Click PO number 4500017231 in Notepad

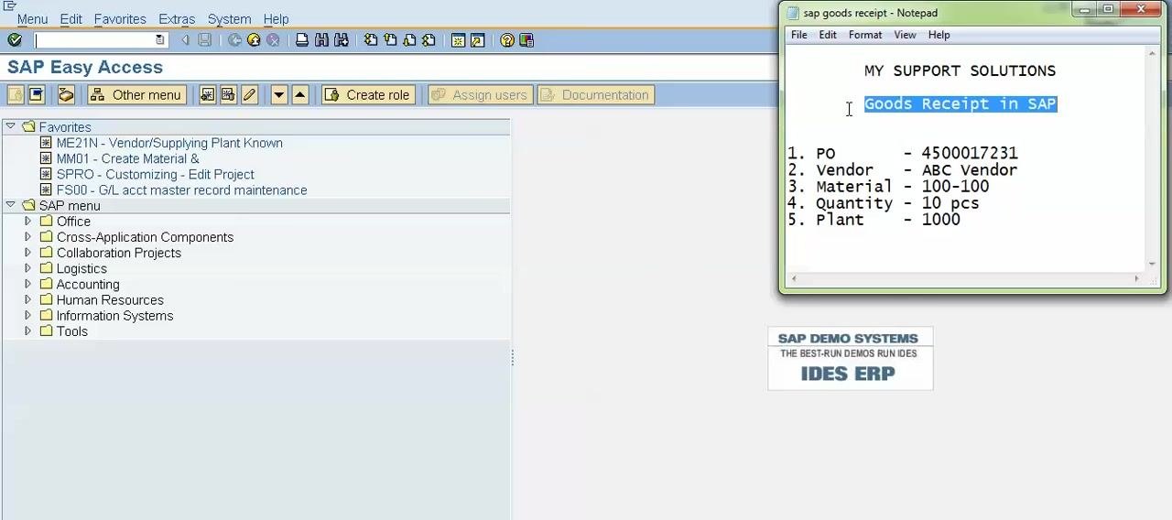pyautogui.click(x=970, y=153)
